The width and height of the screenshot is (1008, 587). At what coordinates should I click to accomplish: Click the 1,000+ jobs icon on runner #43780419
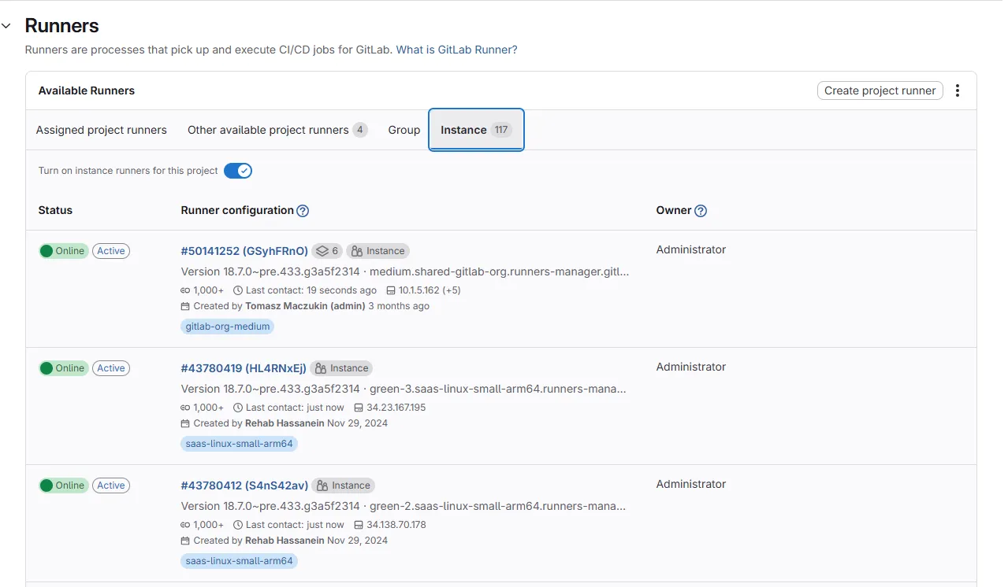[187, 407]
